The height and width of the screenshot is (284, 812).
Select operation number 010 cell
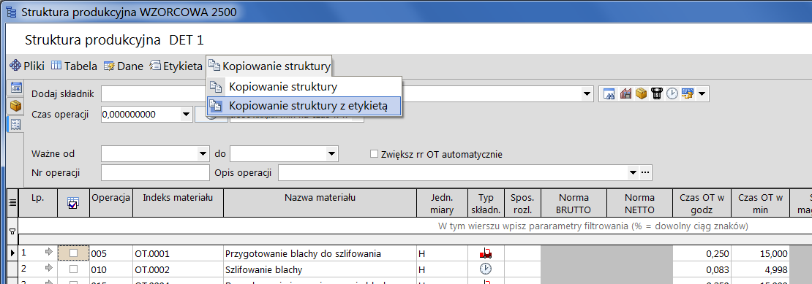[x=111, y=269]
